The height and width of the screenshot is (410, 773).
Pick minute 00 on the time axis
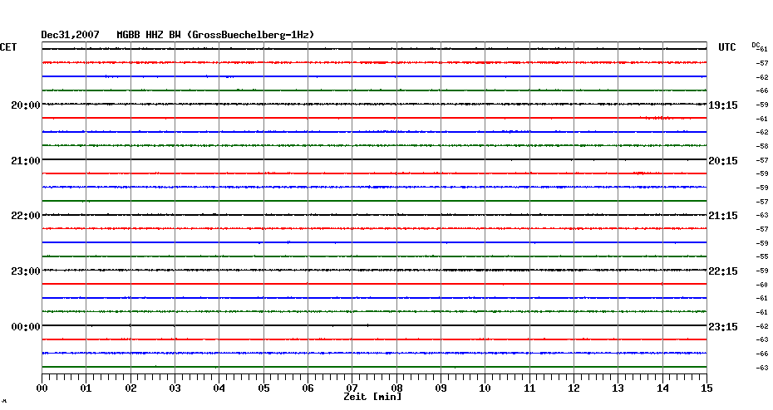[42, 388]
